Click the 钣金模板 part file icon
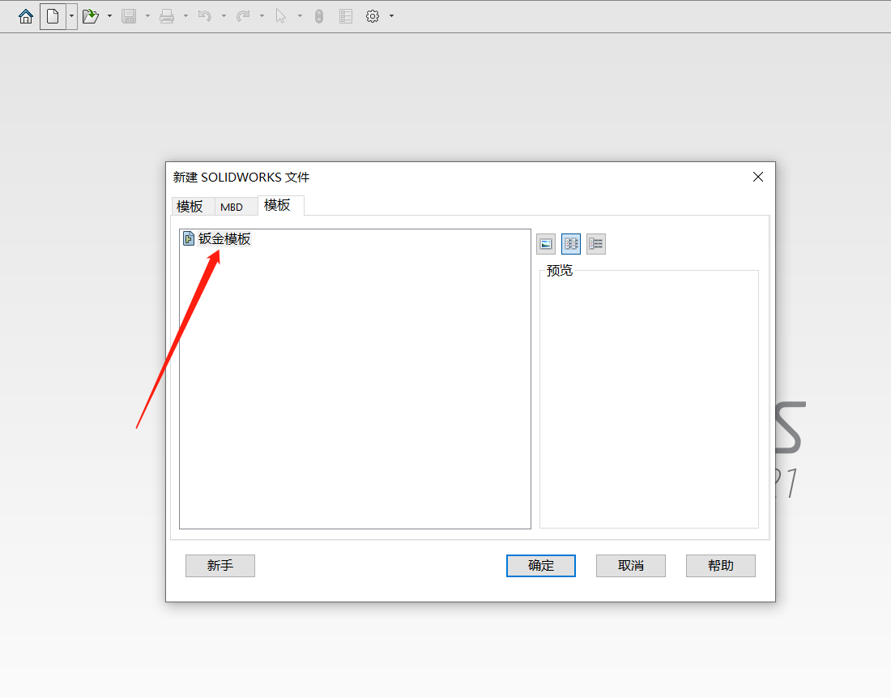Image resolution: width=891 pixels, height=698 pixels. coord(189,239)
